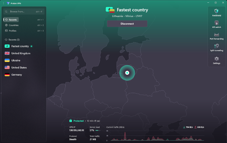This screenshot has width=227, height=143.
Task: Click the green padlock Protected icon
Action: (x=71, y=121)
